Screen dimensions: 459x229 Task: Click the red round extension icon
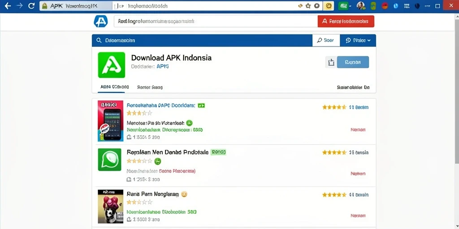385,6
